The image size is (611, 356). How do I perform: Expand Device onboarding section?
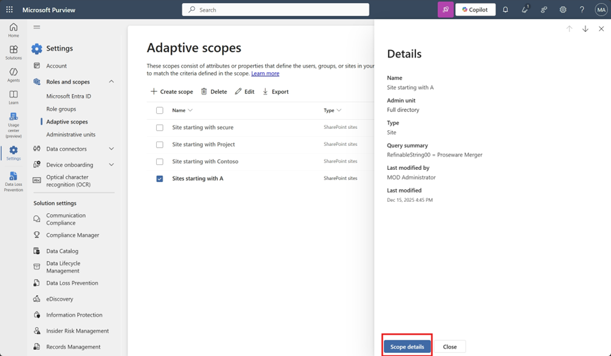tap(112, 164)
